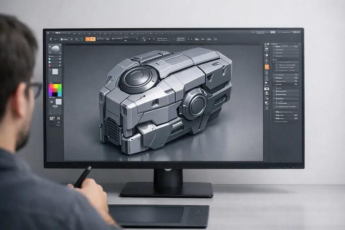The image size is (345, 230).
Task: Click the orange active icon in right strip
Action: tap(267, 67)
